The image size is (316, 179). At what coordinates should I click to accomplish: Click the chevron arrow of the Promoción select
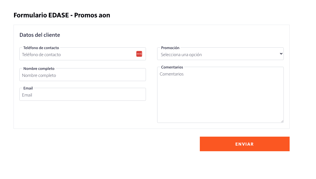281,54
